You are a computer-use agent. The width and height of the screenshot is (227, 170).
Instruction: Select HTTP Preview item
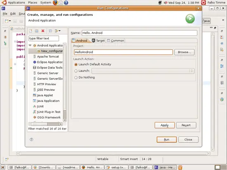click(x=45, y=84)
